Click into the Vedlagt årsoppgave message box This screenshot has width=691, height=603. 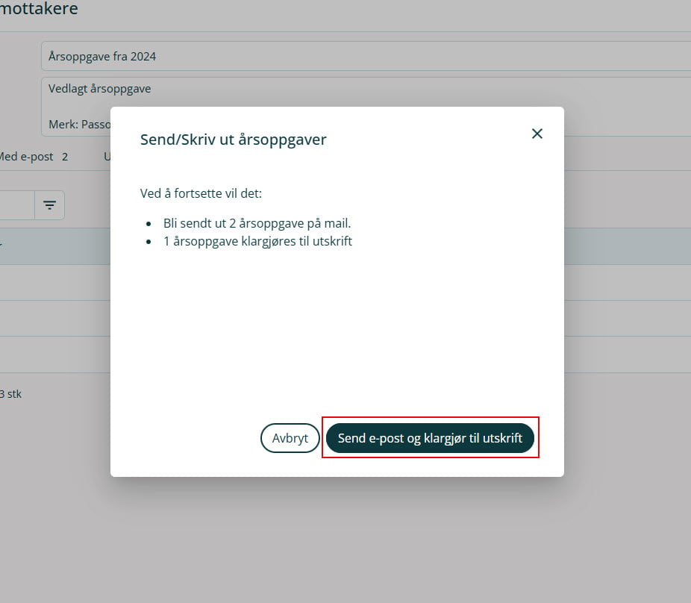[x=75, y=89]
